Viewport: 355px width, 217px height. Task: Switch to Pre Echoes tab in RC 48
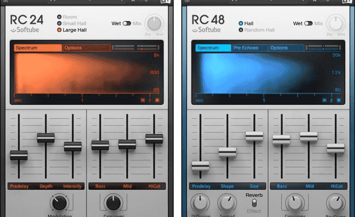(249, 48)
